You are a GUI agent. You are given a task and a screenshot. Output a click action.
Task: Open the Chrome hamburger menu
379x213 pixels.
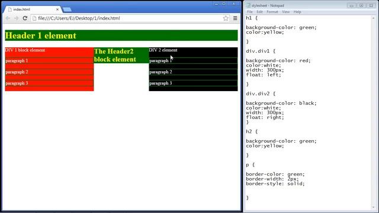pos(235,18)
